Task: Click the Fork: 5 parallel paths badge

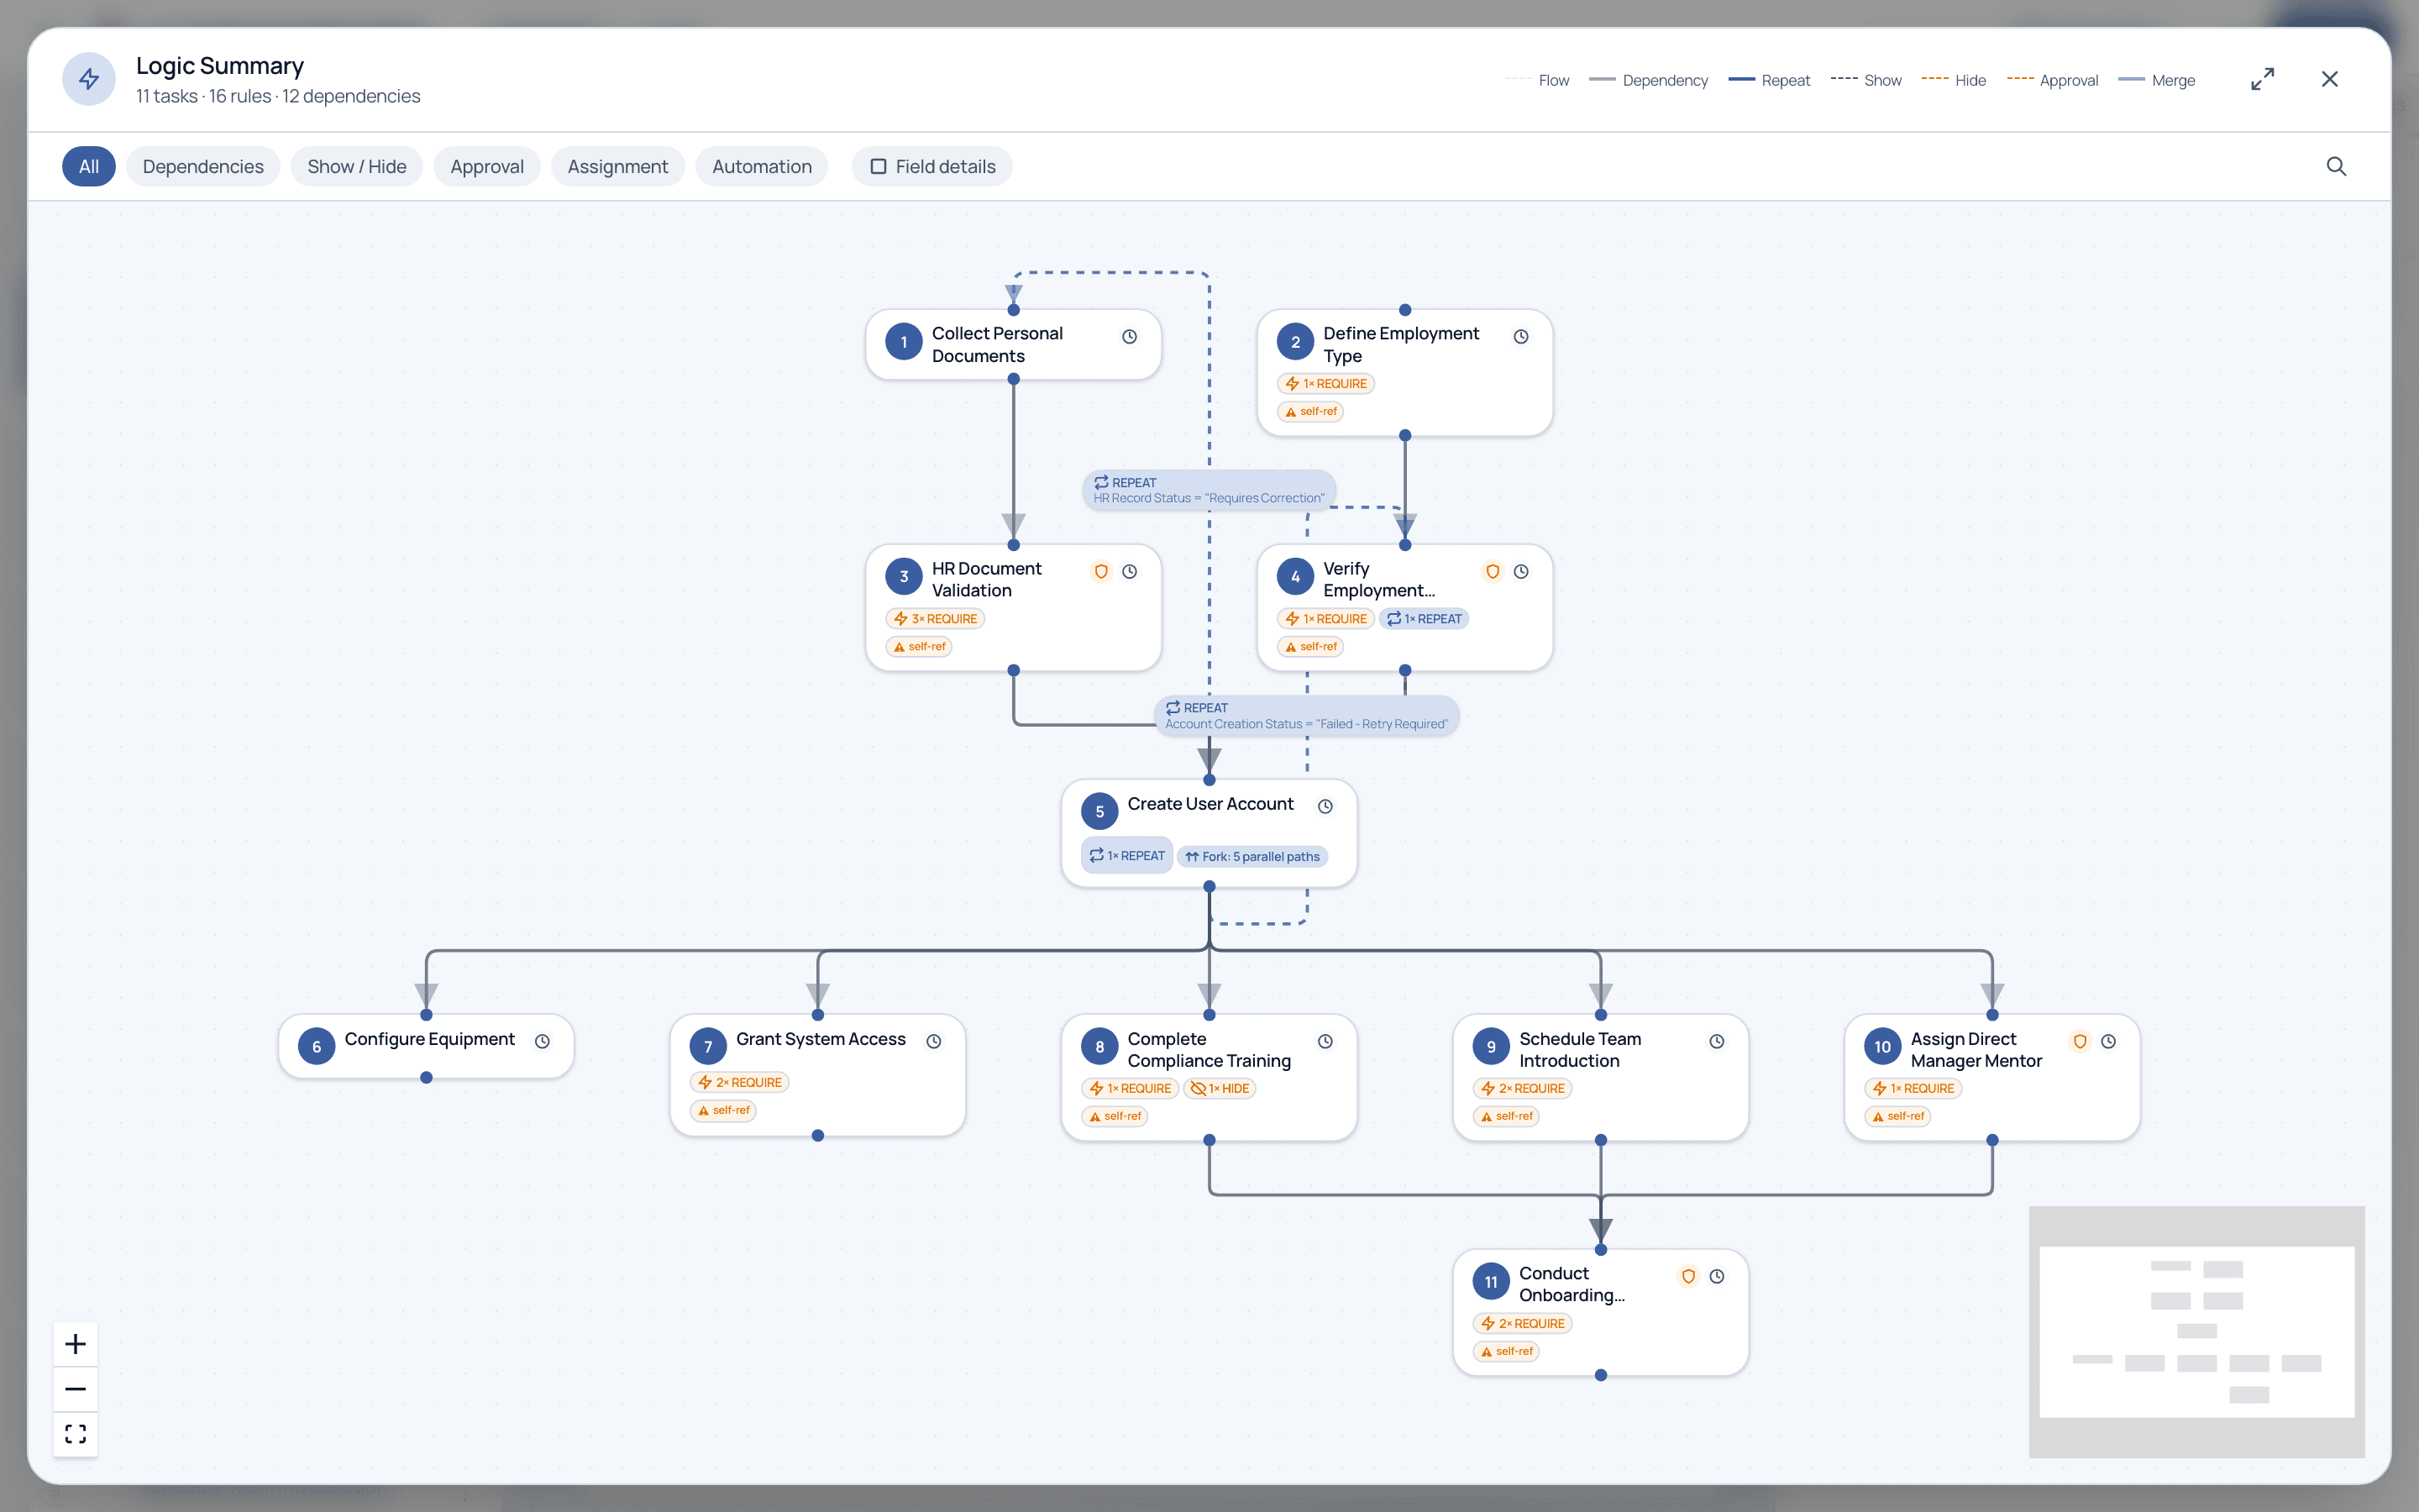Action: 1252,856
